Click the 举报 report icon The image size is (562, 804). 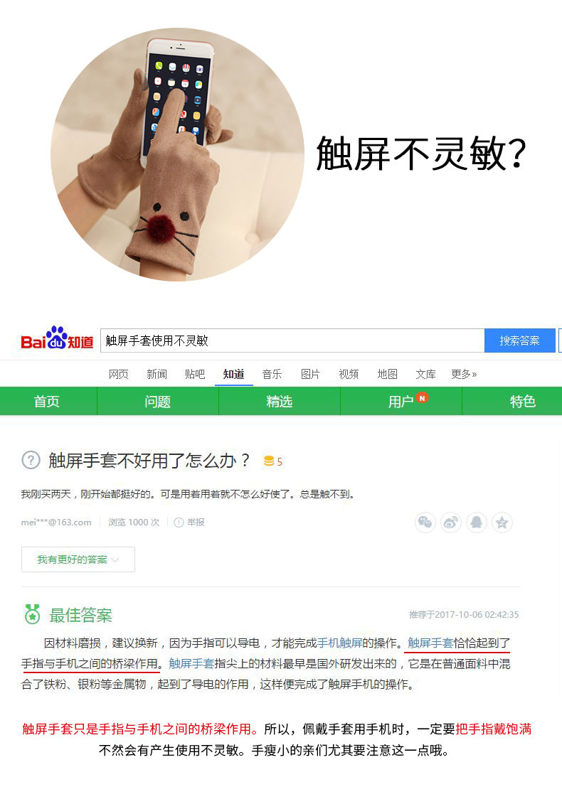[179, 522]
